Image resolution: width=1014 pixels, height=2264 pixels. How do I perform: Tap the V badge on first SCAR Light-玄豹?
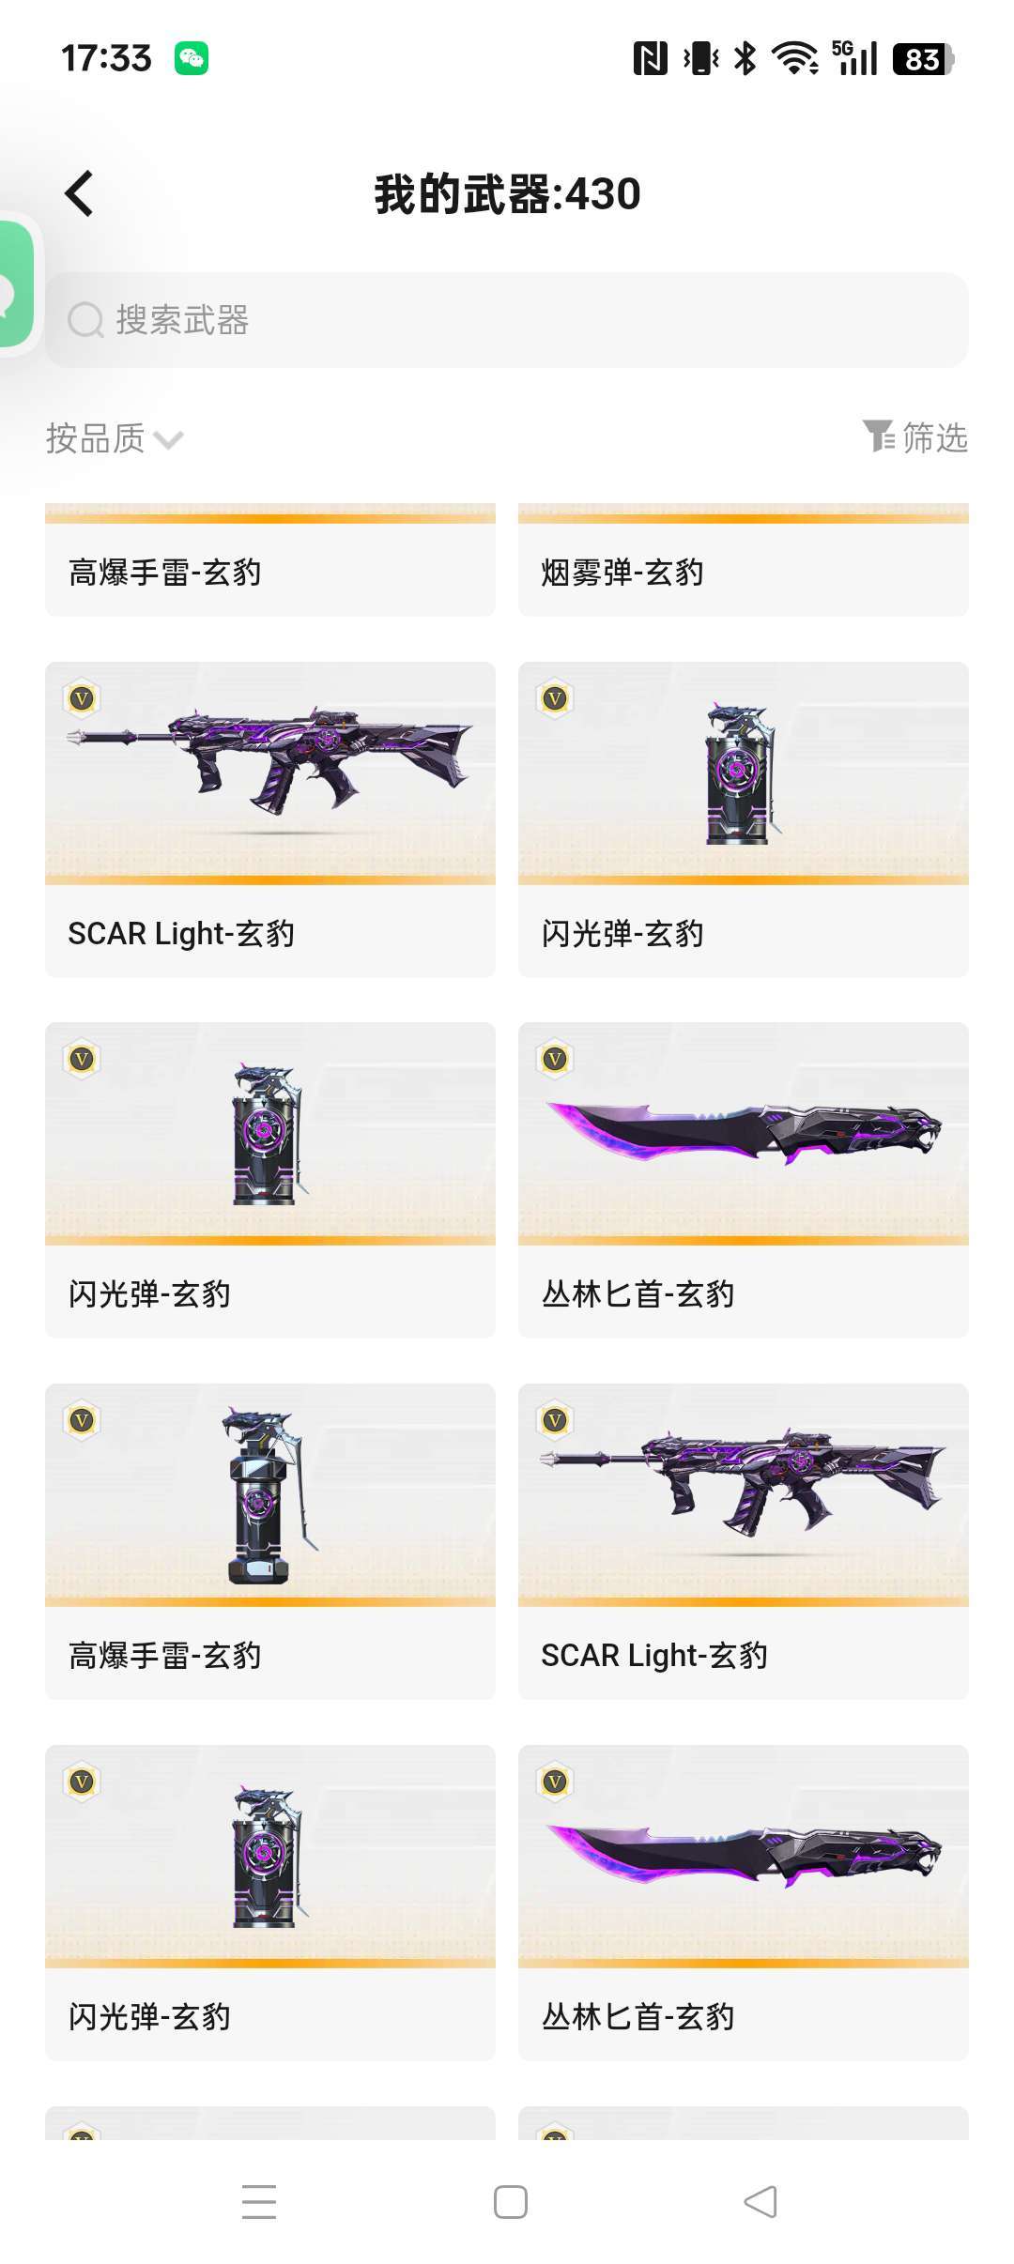tap(83, 697)
